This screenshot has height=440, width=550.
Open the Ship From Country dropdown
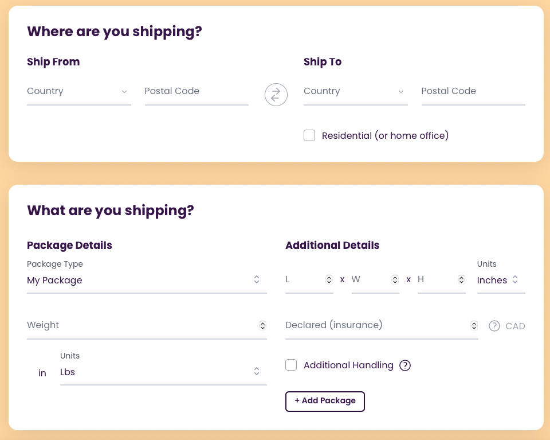[78, 91]
